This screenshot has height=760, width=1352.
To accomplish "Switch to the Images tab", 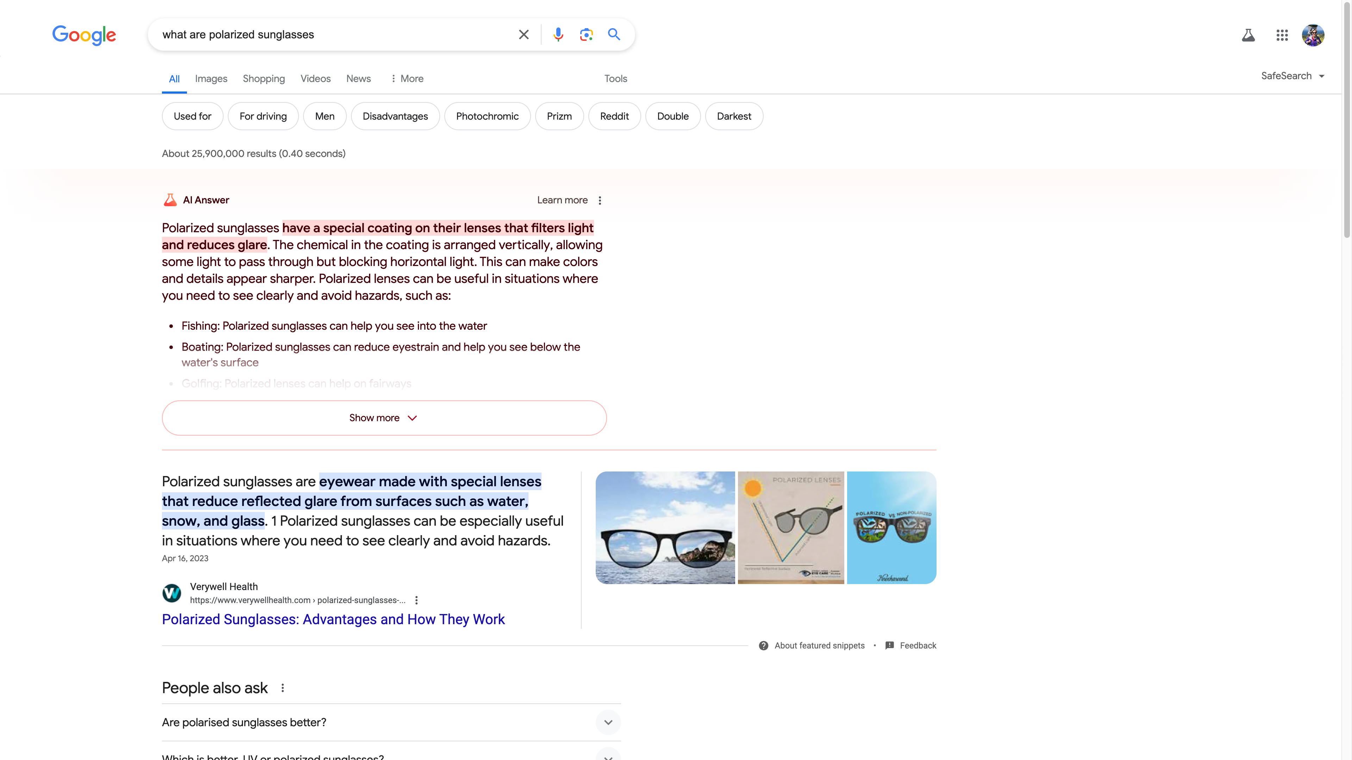I will (211, 78).
